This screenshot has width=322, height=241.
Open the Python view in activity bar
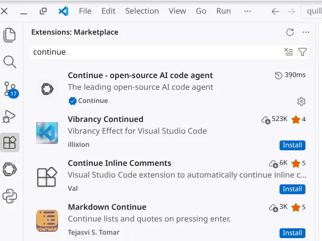coord(10,196)
